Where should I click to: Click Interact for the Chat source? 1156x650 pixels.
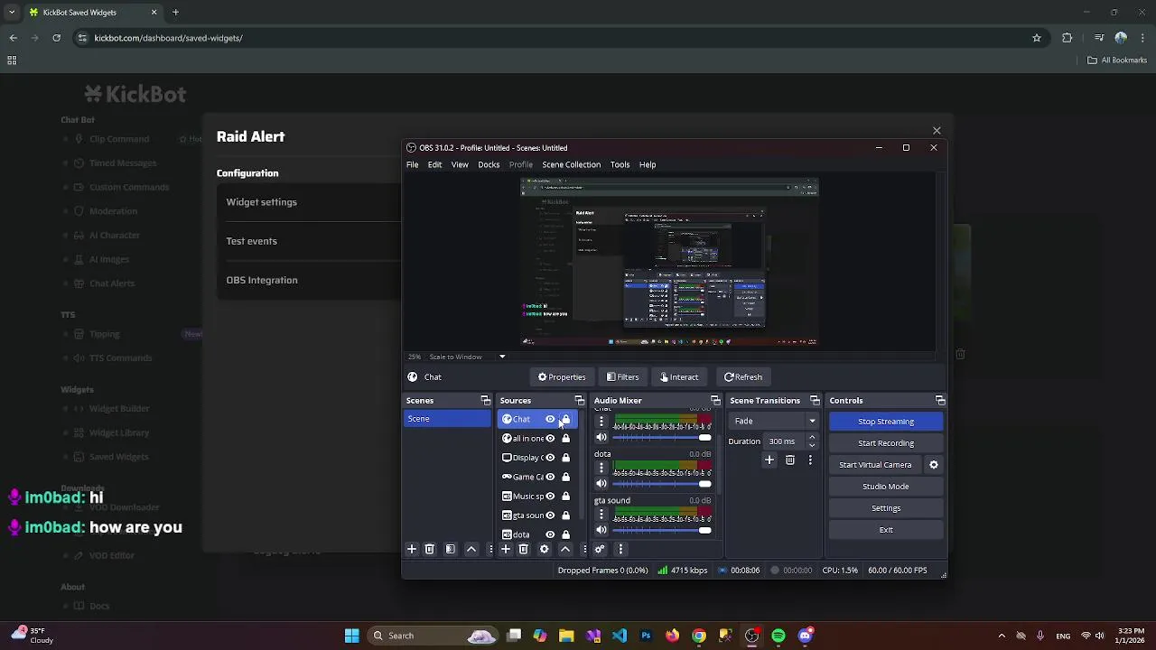pyautogui.click(x=679, y=377)
